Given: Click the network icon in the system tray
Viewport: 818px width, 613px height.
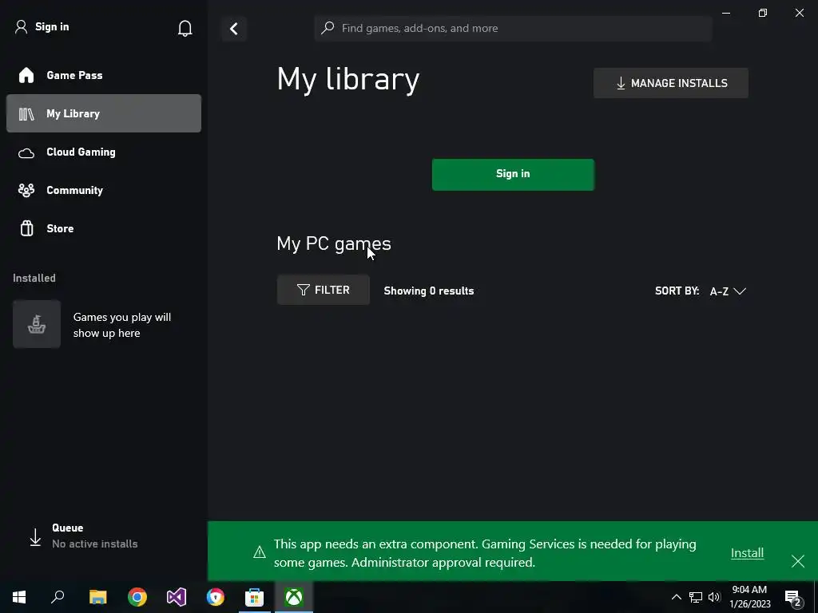Looking at the screenshot, I should coord(696,597).
